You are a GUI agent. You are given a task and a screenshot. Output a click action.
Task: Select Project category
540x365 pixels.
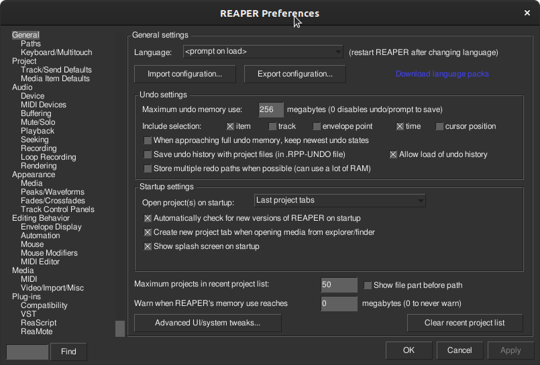24,61
